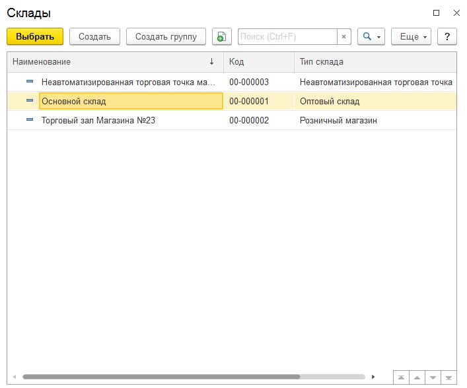This screenshot has width=467, height=388.
Task: Click the Код column header
Action: point(258,62)
